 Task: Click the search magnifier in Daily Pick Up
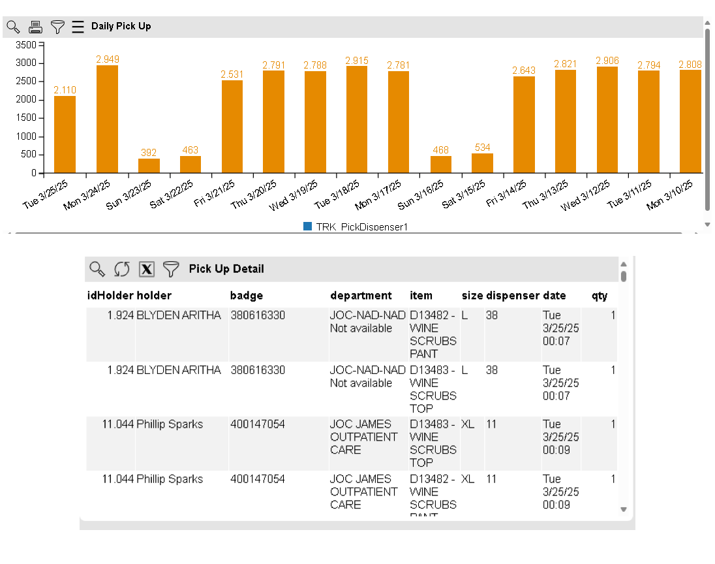point(13,27)
